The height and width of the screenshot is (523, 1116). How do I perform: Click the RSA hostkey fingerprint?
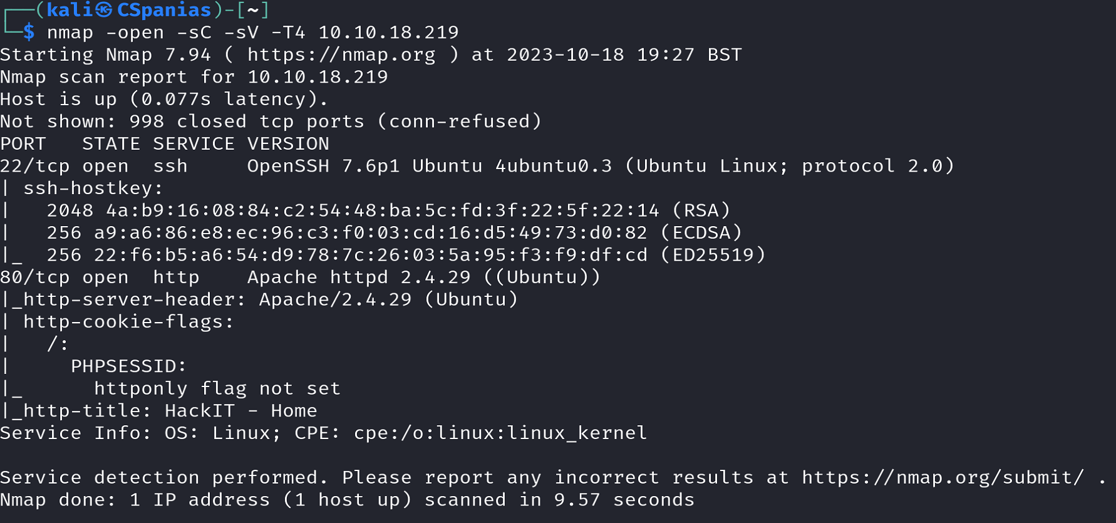382,211
